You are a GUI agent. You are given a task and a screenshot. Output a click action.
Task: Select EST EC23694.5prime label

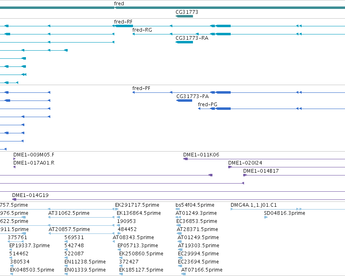click(x=199, y=261)
